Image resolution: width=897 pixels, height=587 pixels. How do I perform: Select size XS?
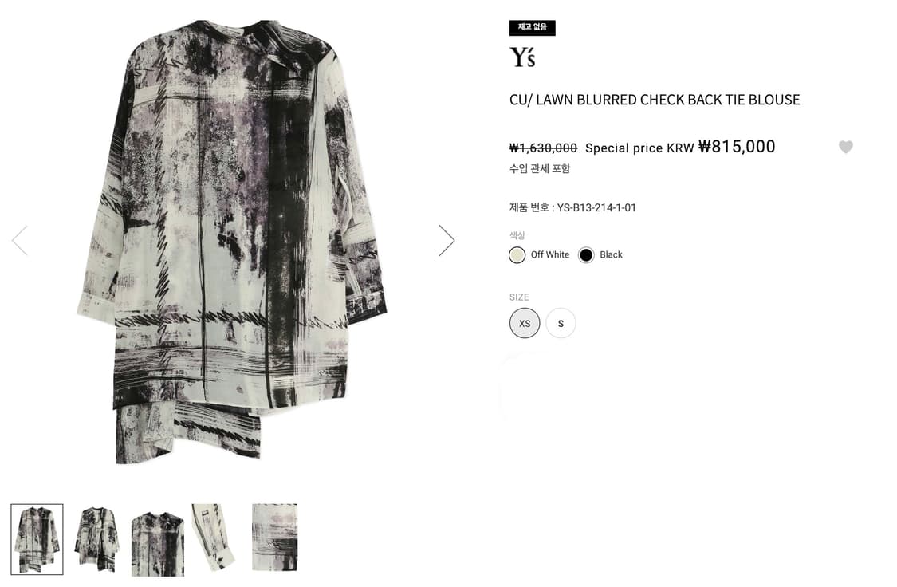click(x=525, y=323)
